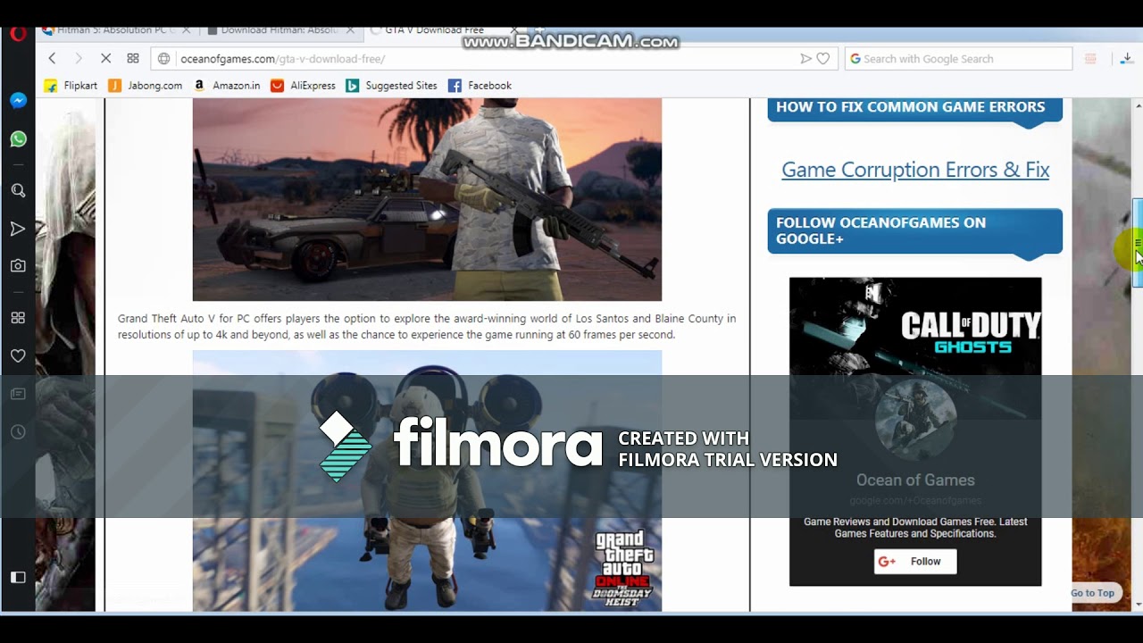Image resolution: width=1143 pixels, height=643 pixels.
Task: Open the Jabong.com bookmark
Action: [x=145, y=86]
